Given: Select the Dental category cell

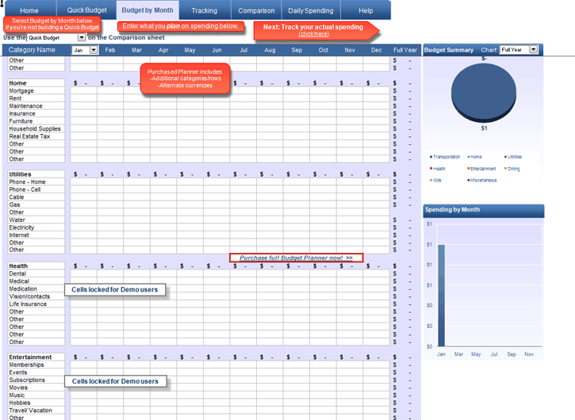Looking at the screenshot, I should click(x=36, y=273).
